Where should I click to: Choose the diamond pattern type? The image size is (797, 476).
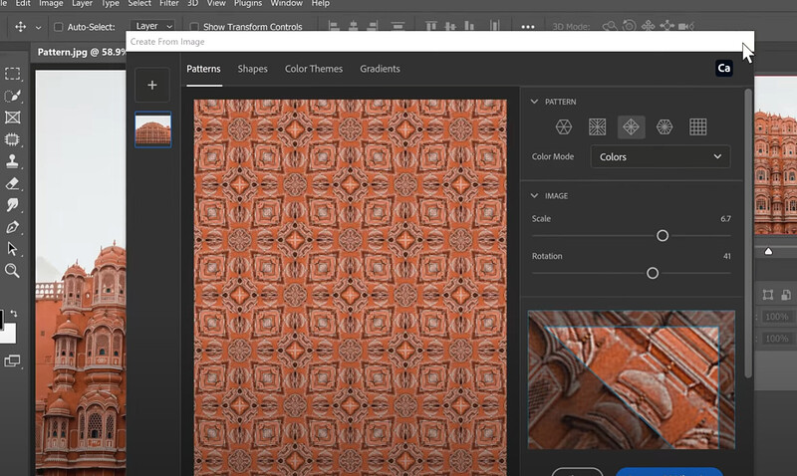click(631, 126)
